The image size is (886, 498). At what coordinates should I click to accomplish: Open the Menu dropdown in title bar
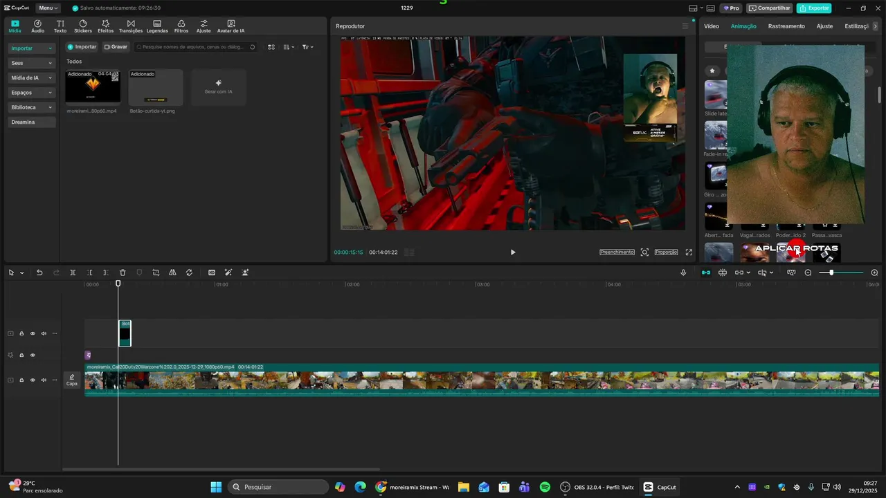click(x=47, y=8)
